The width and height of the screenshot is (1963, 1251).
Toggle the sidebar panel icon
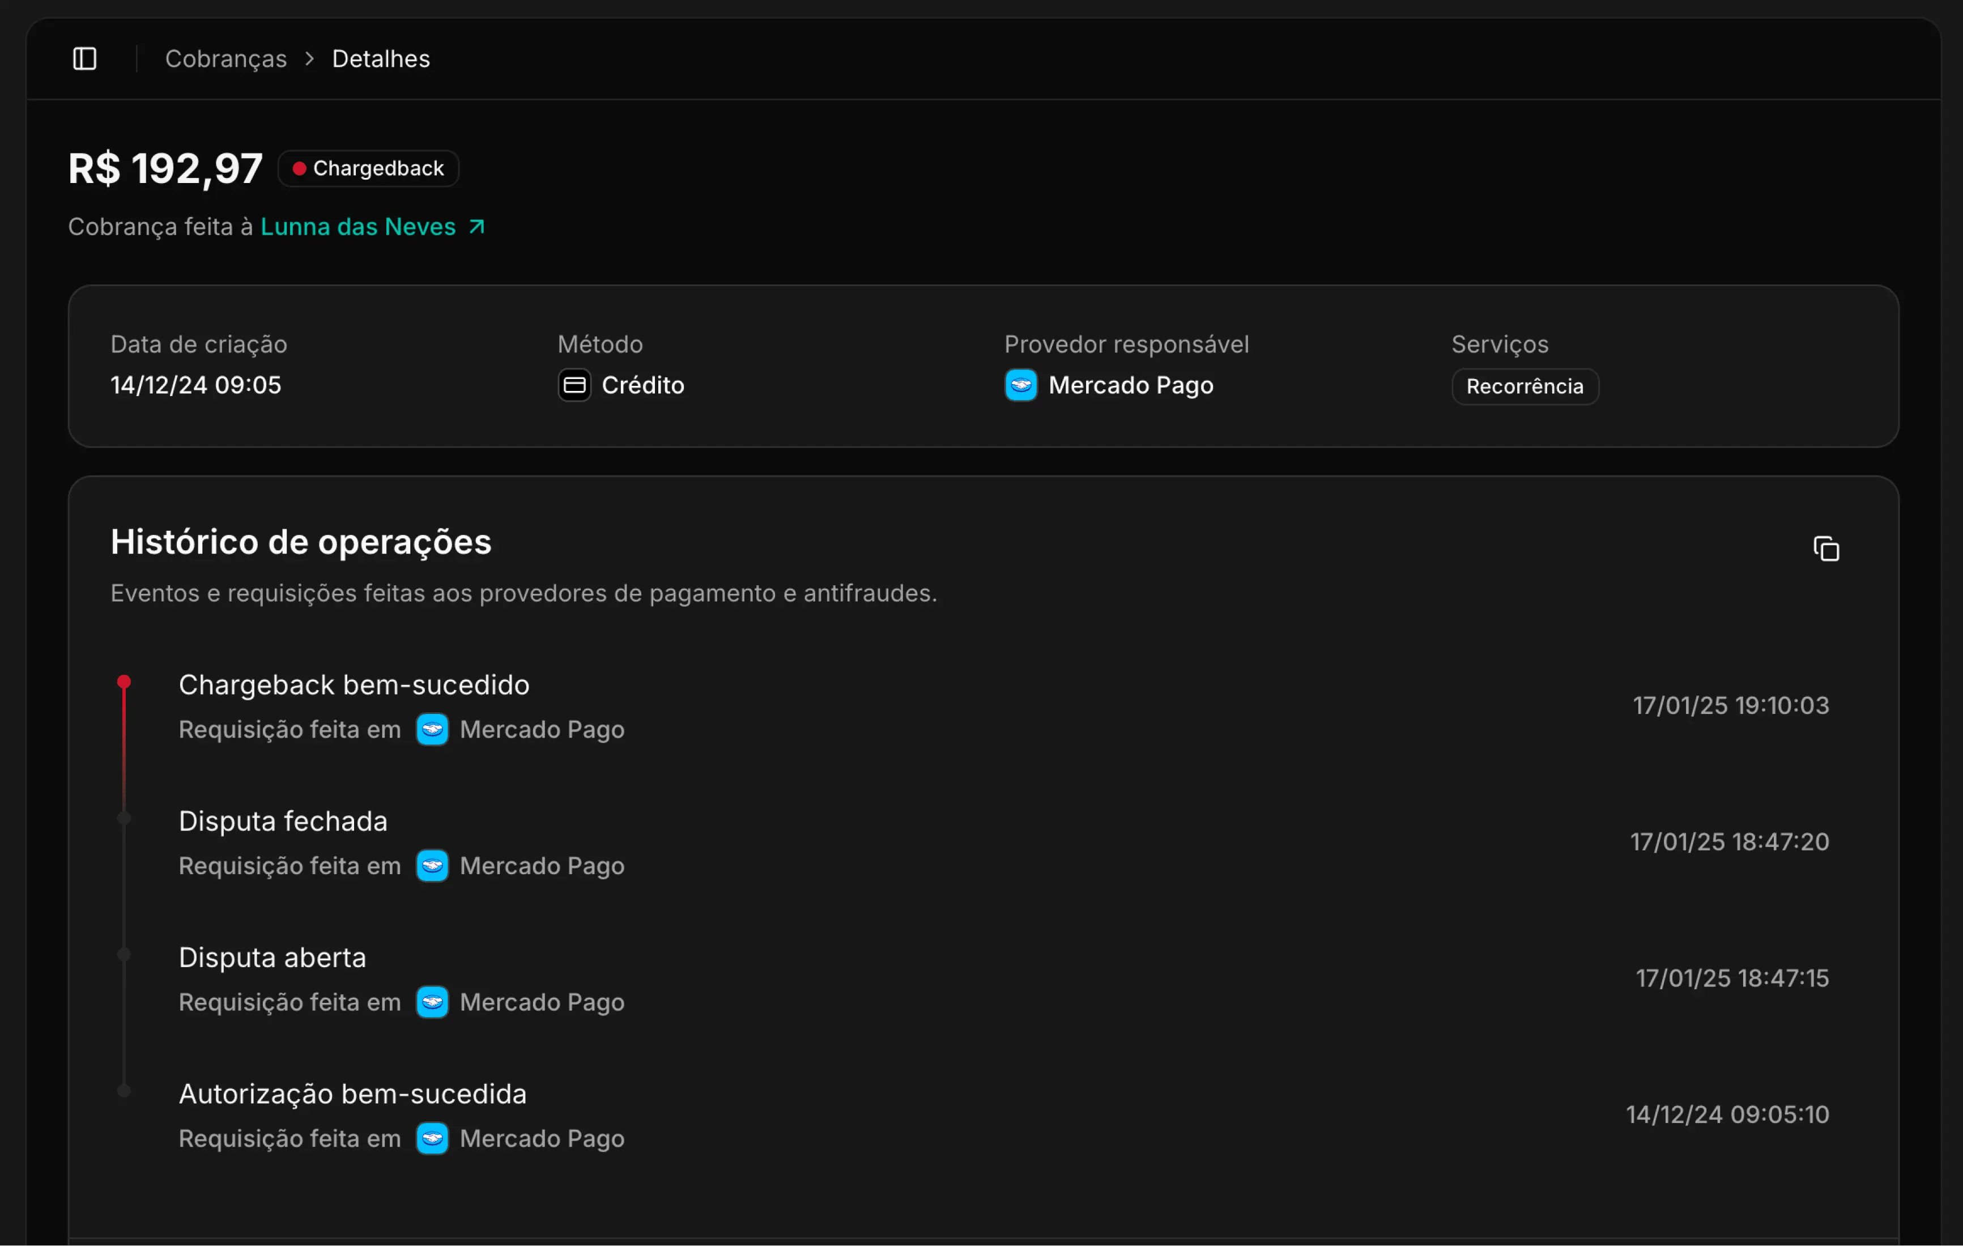tap(85, 59)
